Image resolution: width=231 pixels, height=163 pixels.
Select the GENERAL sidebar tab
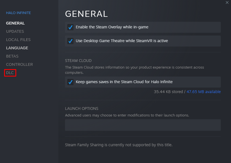pyautogui.click(x=15, y=23)
